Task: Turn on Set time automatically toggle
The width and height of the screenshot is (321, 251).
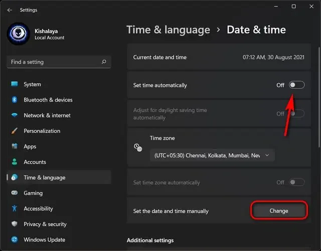Action: pyautogui.click(x=296, y=85)
